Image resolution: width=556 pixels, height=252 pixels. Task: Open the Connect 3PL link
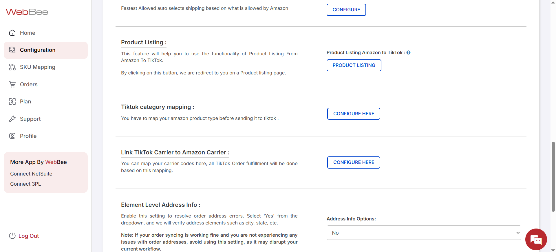[25, 184]
